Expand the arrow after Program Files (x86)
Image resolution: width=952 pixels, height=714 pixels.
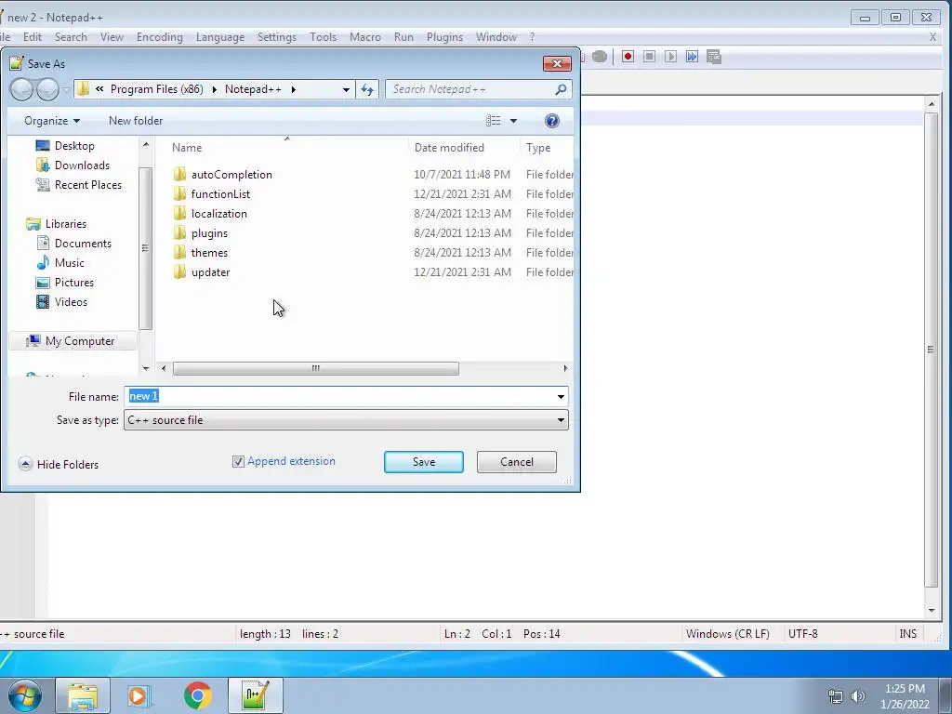pyautogui.click(x=215, y=89)
